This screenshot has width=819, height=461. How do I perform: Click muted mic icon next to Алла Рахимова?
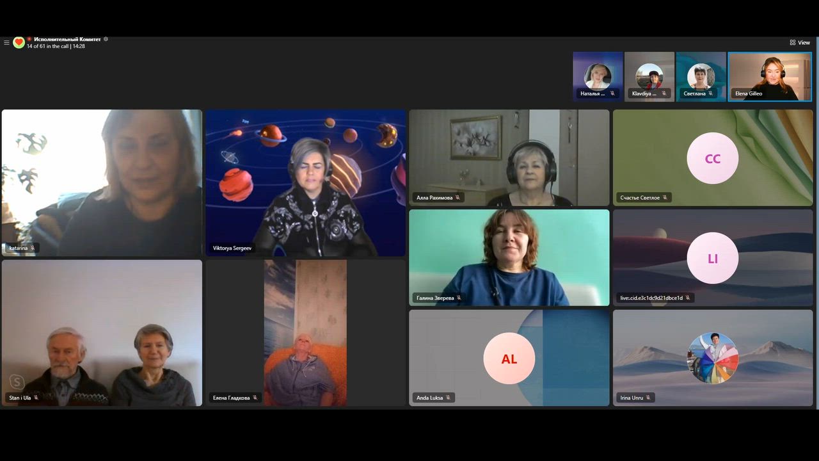[458, 198]
